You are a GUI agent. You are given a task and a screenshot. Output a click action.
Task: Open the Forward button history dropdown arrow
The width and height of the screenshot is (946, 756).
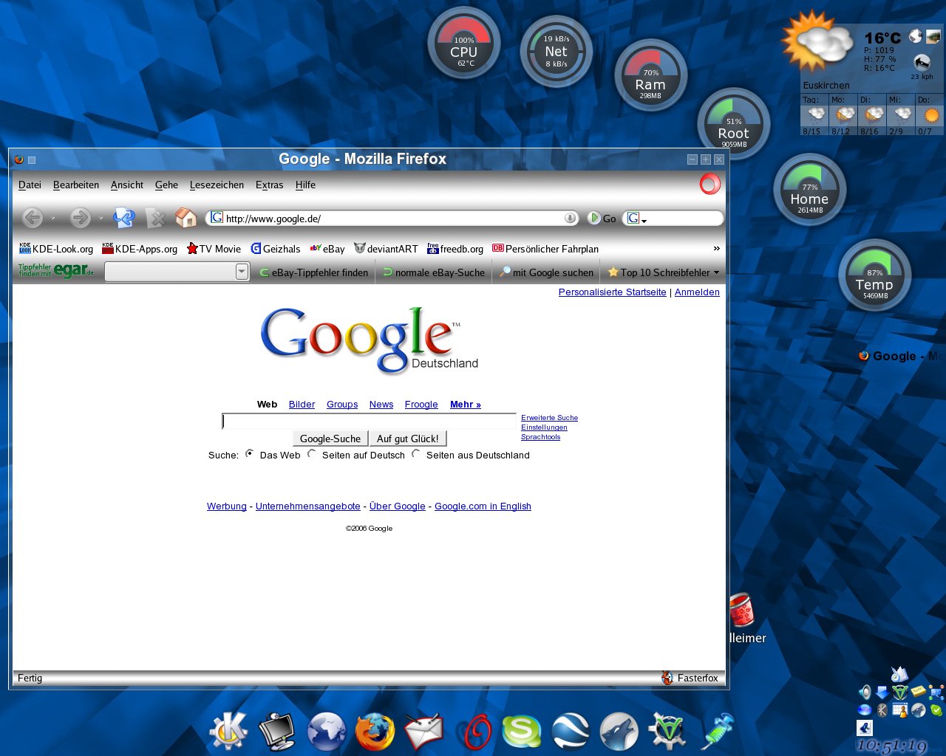click(101, 219)
